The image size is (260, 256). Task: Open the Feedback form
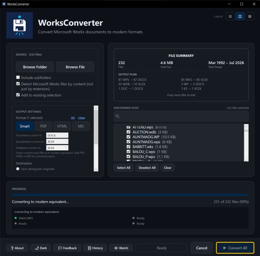tap(67, 248)
